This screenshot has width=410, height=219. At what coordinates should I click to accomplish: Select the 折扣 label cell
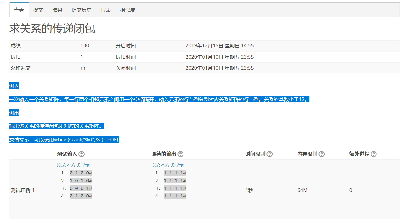coord(16,57)
